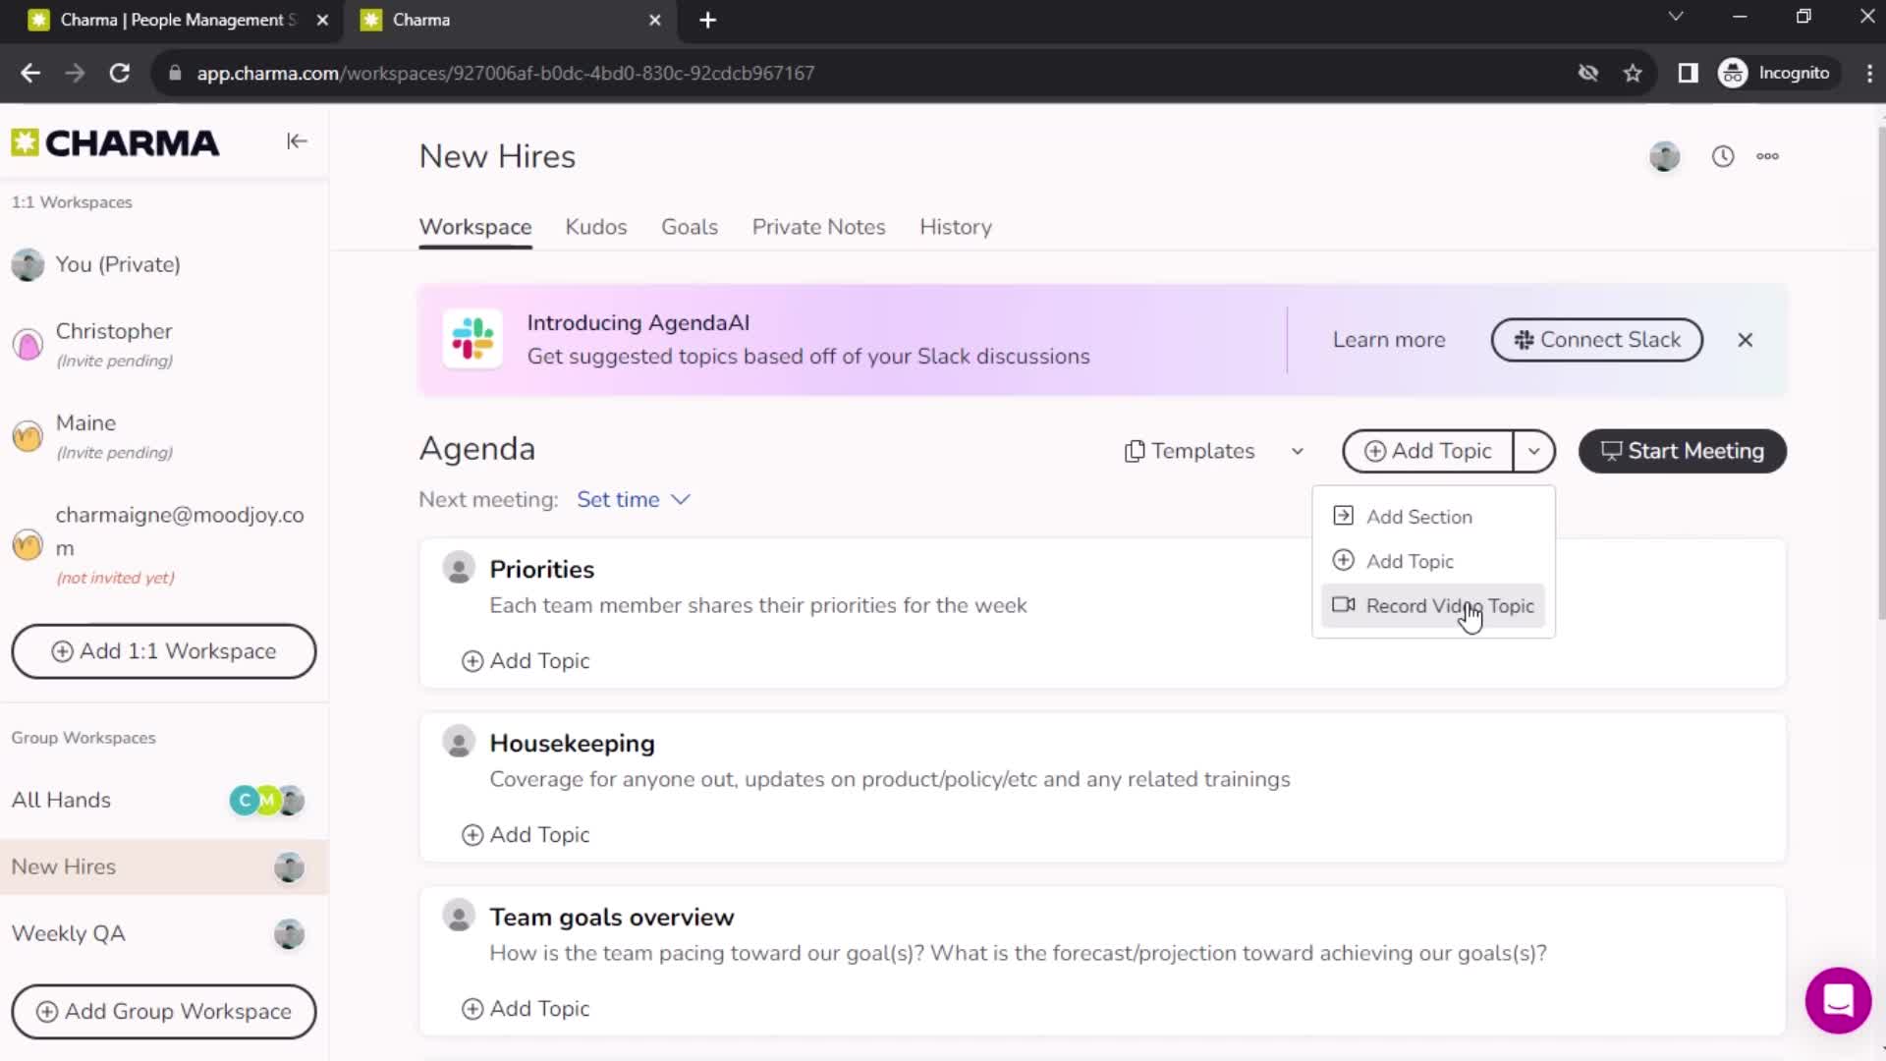
Task: Click the main Add Topic button
Action: [1427, 451]
